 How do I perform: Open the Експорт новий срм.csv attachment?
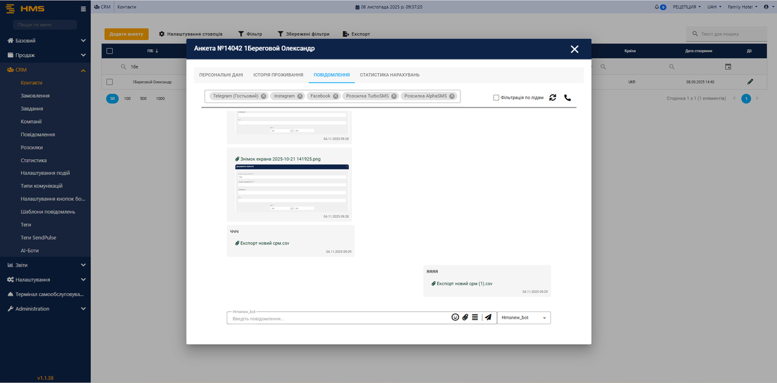(264, 243)
